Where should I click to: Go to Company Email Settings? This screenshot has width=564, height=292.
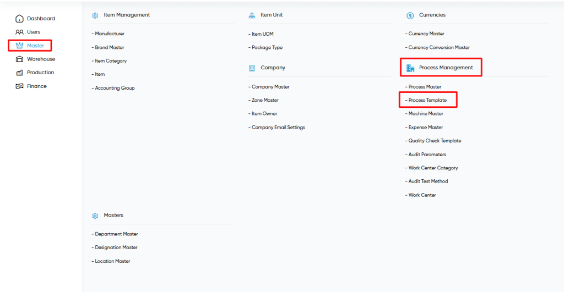(x=276, y=128)
